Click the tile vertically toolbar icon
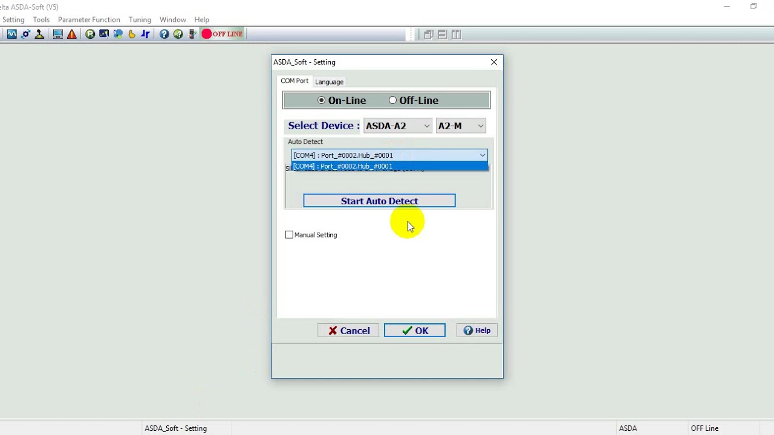This screenshot has width=774, height=435. 457,34
